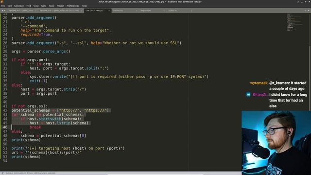Click the new tab plus icon
The width and height of the screenshot is (311, 175).
(305, 10)
